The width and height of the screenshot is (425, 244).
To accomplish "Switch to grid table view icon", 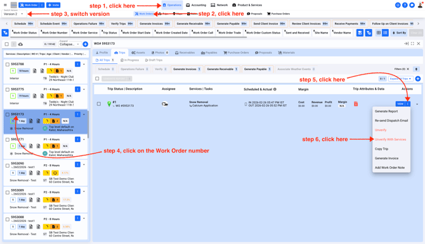I will click(x=379, y=33).
